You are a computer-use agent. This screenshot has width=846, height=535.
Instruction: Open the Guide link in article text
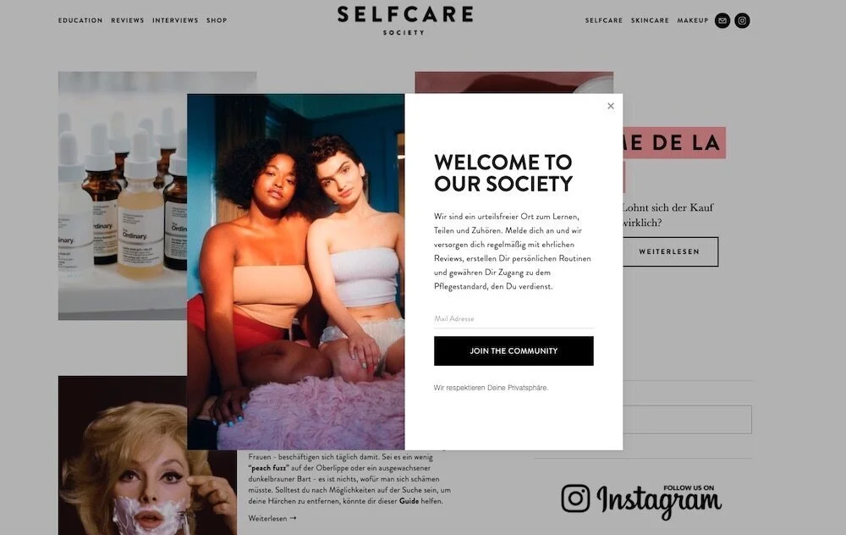(x=409, y=501)
